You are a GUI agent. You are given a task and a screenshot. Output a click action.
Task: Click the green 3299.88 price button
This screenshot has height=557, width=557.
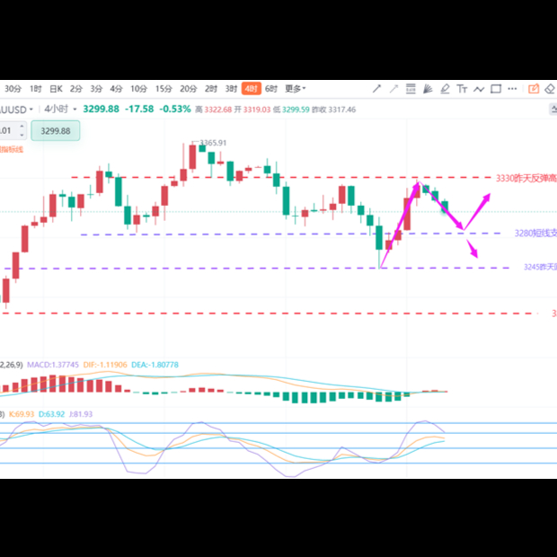click(x=56, y=131)
